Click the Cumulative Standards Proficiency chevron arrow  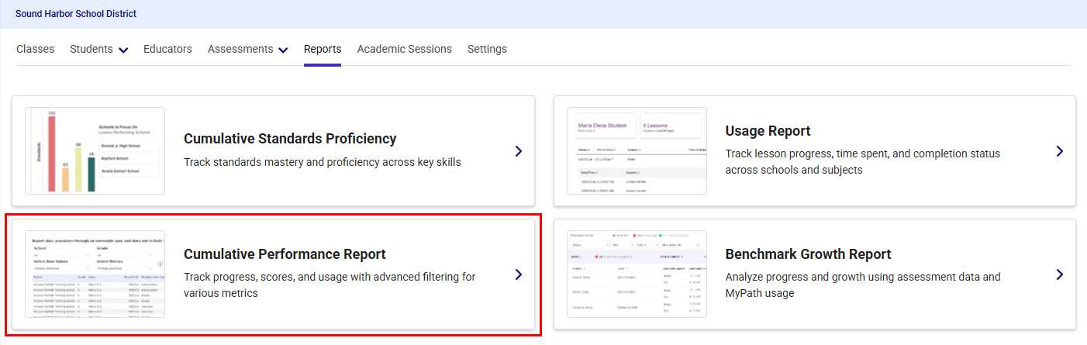(519, 151)
